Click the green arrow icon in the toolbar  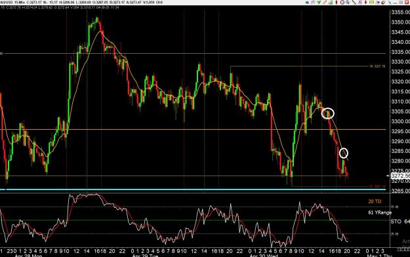click(x=319, y=2)
